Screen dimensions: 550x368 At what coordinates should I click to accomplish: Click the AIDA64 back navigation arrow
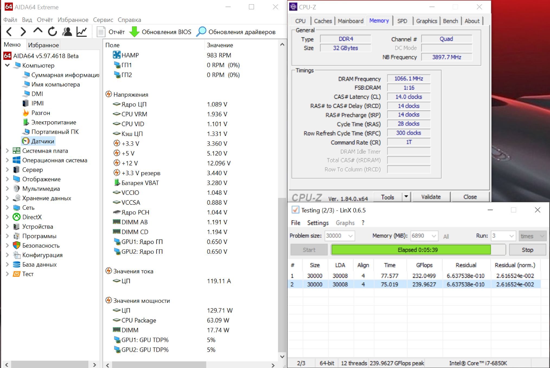pos(9,32)
